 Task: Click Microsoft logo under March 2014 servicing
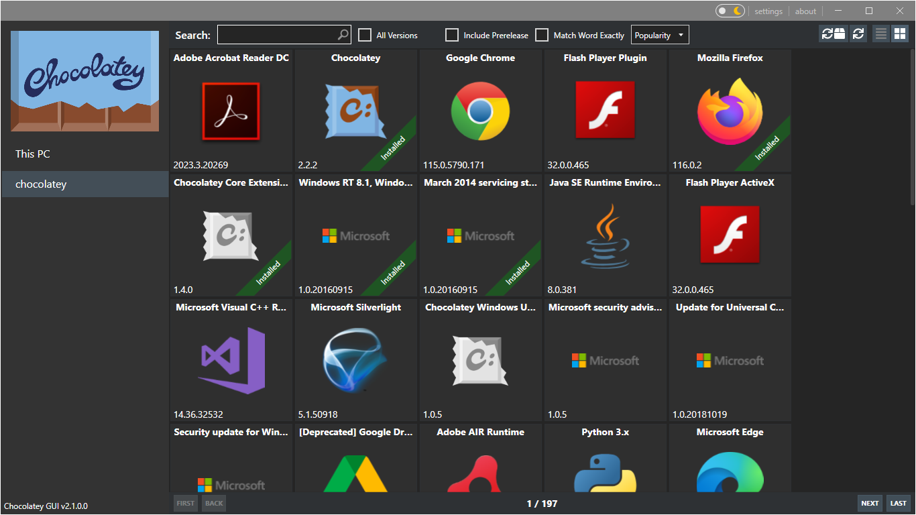(x=480, y=236)
